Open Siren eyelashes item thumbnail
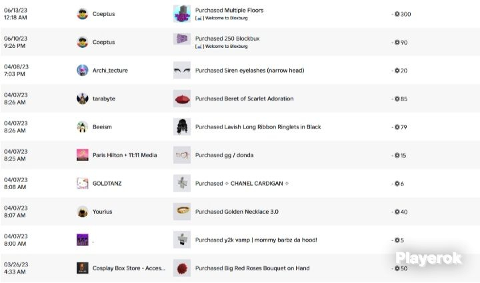480x283 pixels. click(182, 71)
